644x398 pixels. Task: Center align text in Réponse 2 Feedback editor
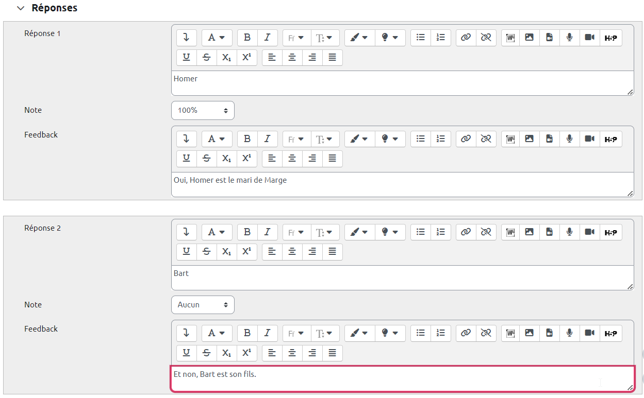292,353
